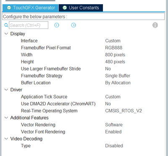This screenshot has width=168, height=156.
Task: Go to previous search result arrow
Action: tap(57, 25)
